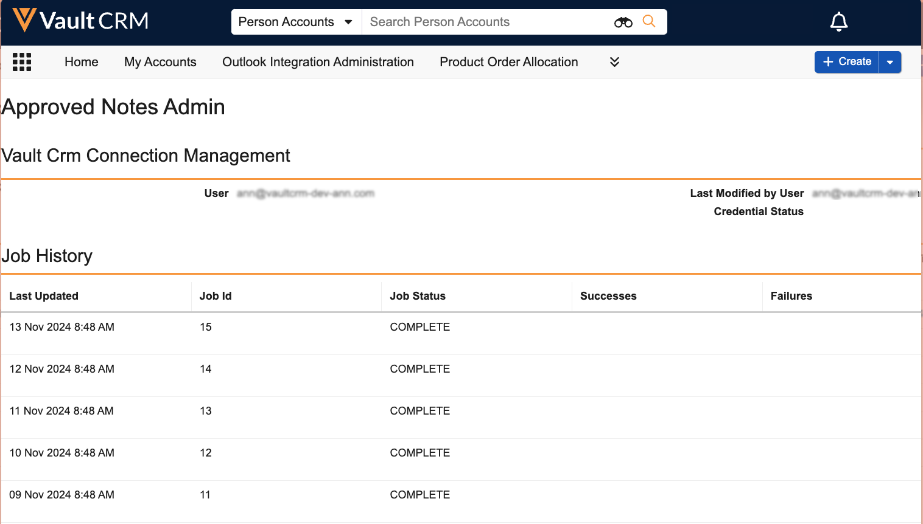923x524 pixels.
Task: Switch to Product Order Allocation tab
Action: [x=508, y=62]
